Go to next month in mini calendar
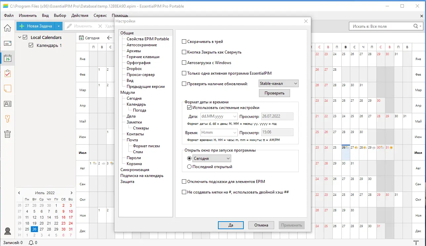The width and height of the screenshot is (426, 246). coord(71,193)
